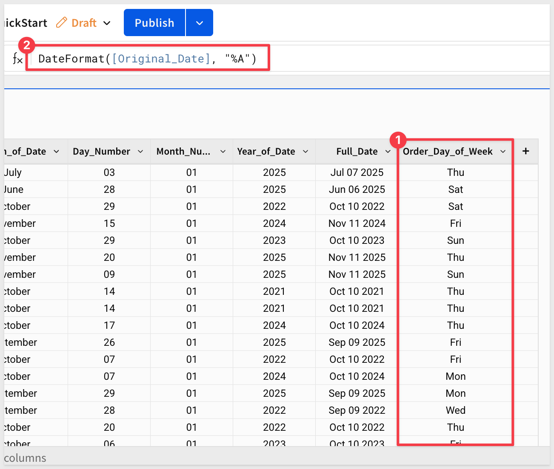Image resolution: width=554 pixels, height=469 pixels.
Task: Open Order_Day_of_Week column menu arrow
Action: coord(503,152)
